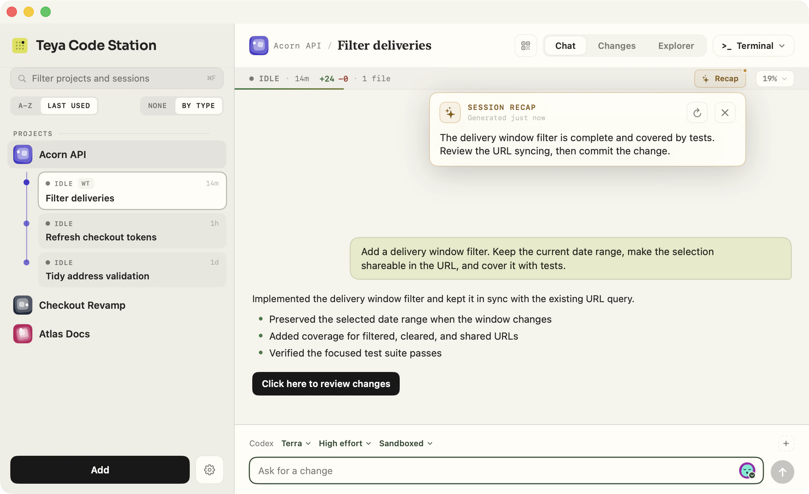Click the Acorn API project icon in the sidebar
This screenshot has width=809, height=494.
click(23, 154)
